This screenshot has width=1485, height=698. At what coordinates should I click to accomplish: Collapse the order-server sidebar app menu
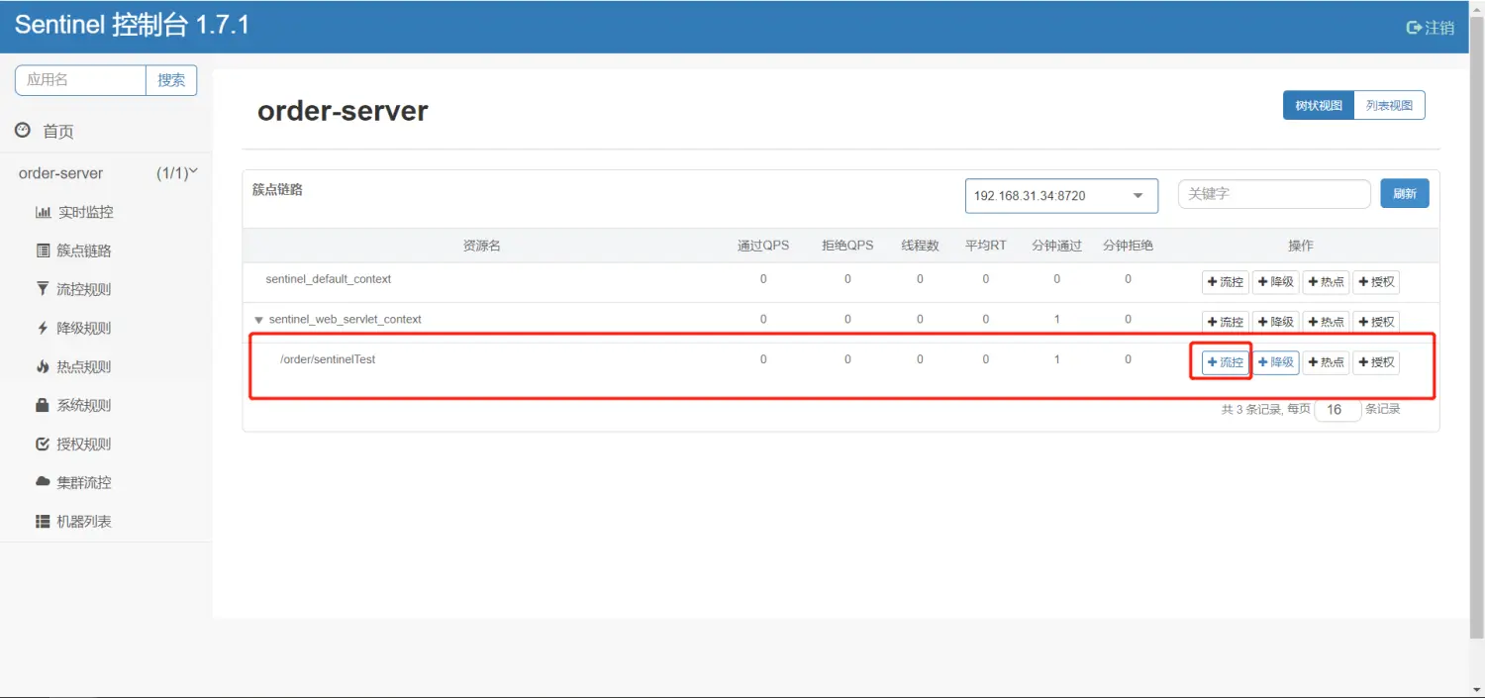[193, 172]
